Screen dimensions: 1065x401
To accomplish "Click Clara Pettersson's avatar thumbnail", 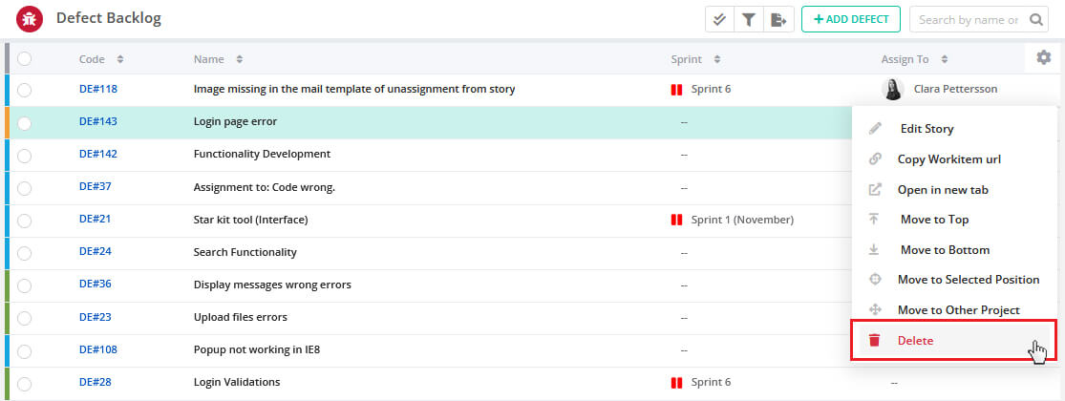I will [x=892, y=89].
